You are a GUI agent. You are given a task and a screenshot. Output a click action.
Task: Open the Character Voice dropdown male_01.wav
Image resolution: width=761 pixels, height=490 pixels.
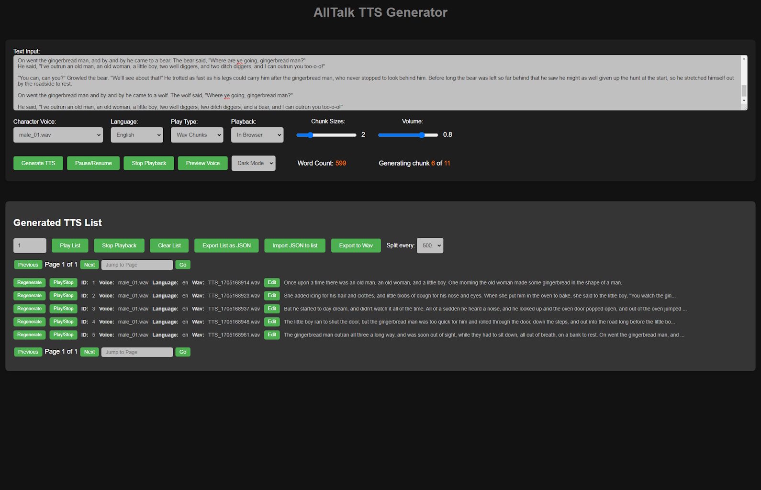pos(58,135)
